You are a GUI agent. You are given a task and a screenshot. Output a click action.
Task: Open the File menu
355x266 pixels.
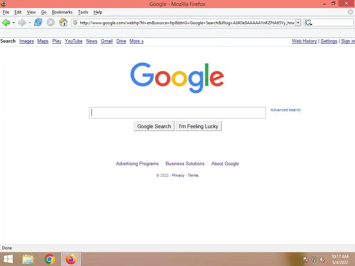6,12
